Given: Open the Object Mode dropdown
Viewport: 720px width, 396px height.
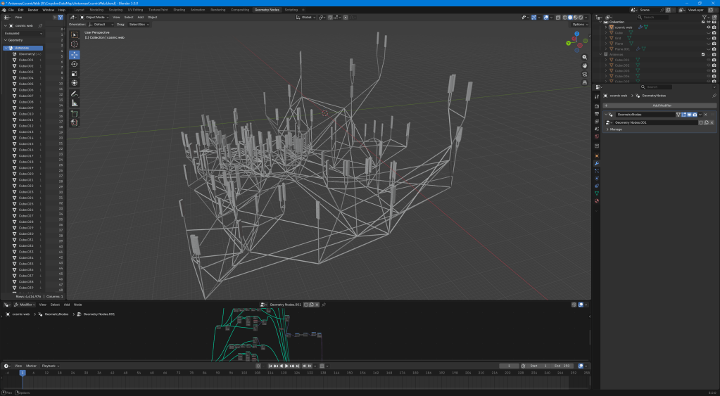Looking at the screenshot, I should pos(95,18).
